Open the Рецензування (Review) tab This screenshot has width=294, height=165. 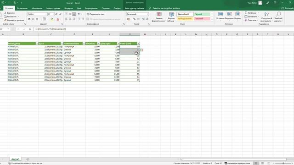pyautogui.click(x=91, y=8)
